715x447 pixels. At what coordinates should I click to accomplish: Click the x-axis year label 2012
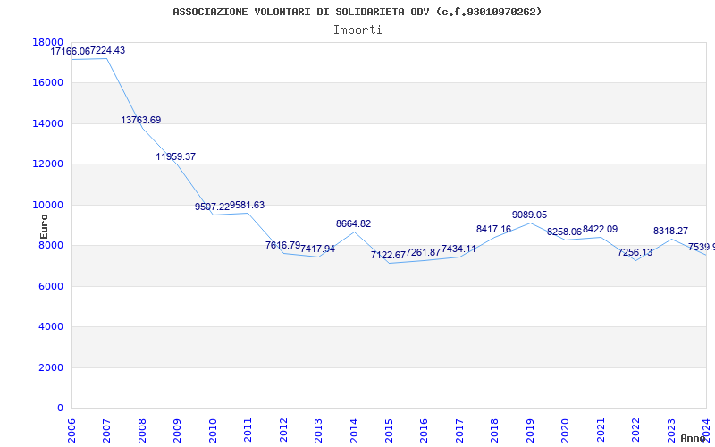click(283, 430)
